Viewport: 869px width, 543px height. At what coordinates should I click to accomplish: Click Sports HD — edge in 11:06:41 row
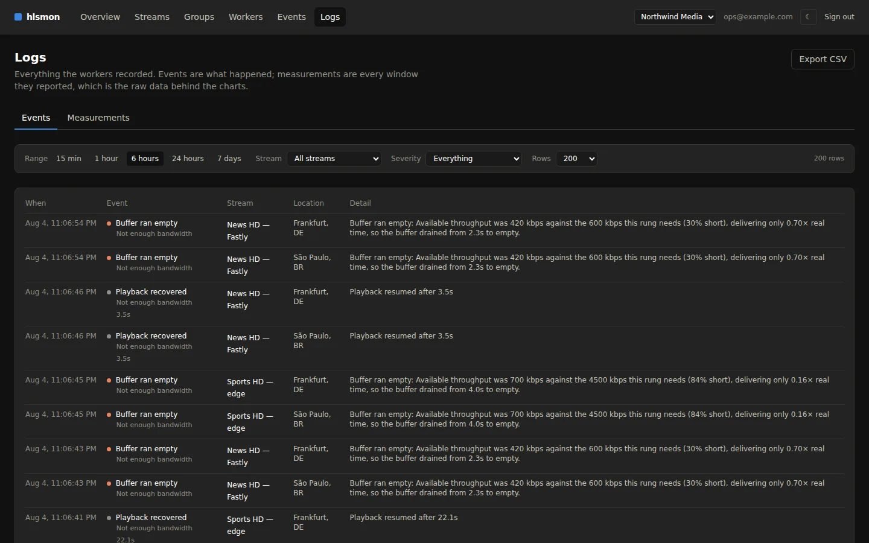point(250,525)
